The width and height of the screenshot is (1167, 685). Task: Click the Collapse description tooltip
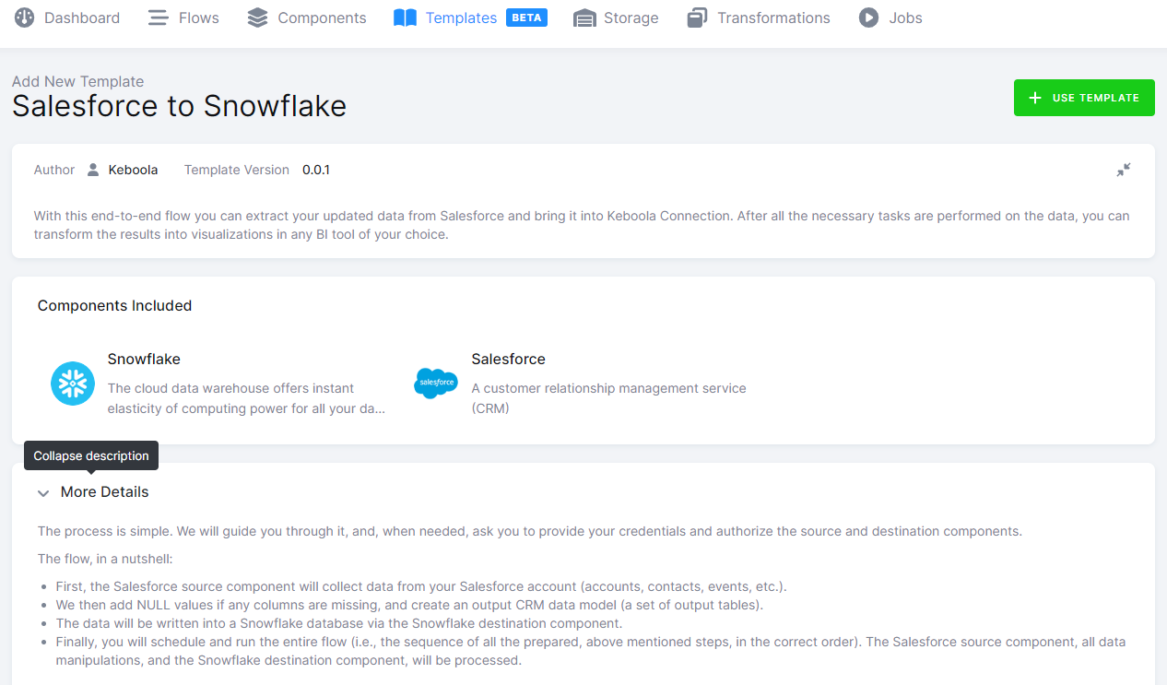coord(91,455)
